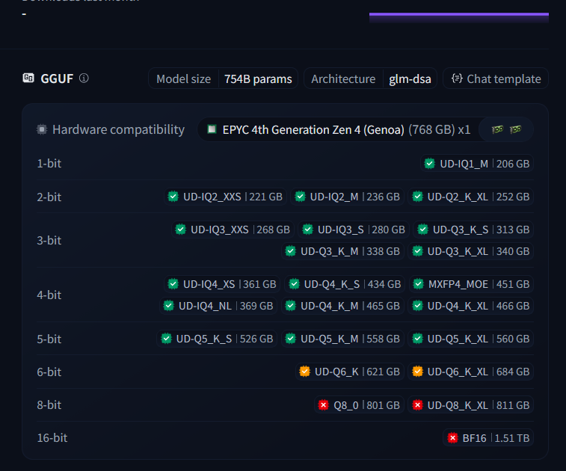
Task: Choose the MXFP4_MOE 451 GB variant
Action: click(x=471, y=284)
